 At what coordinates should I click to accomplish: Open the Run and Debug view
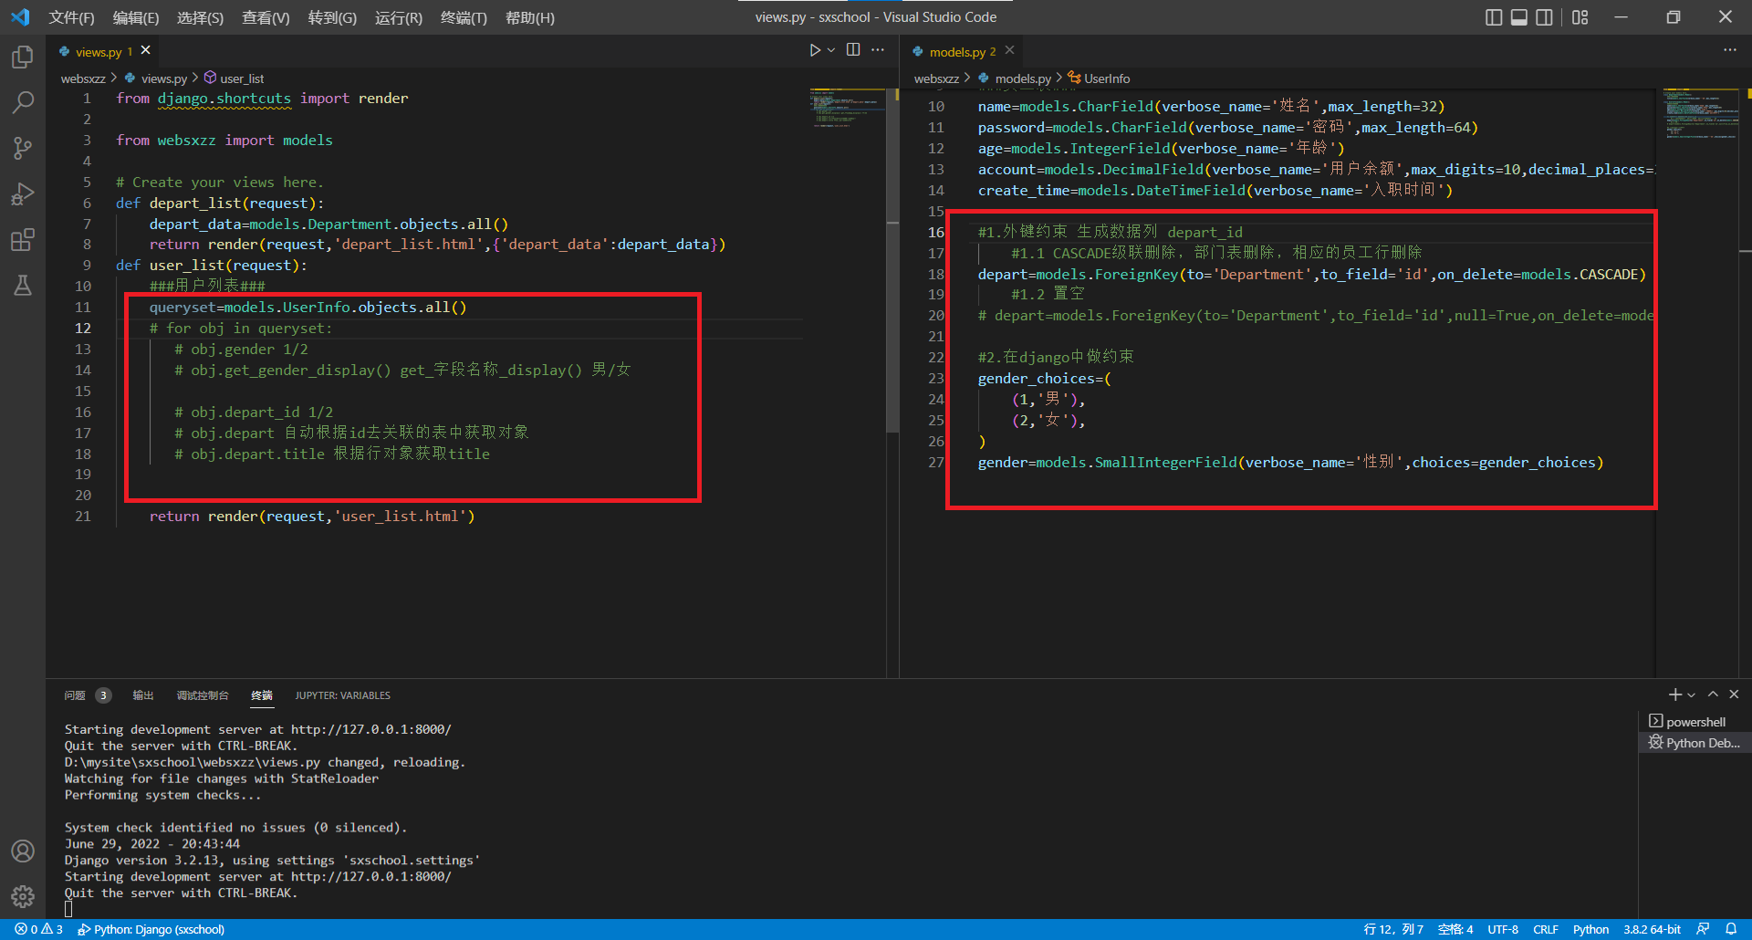click(23, 193)
